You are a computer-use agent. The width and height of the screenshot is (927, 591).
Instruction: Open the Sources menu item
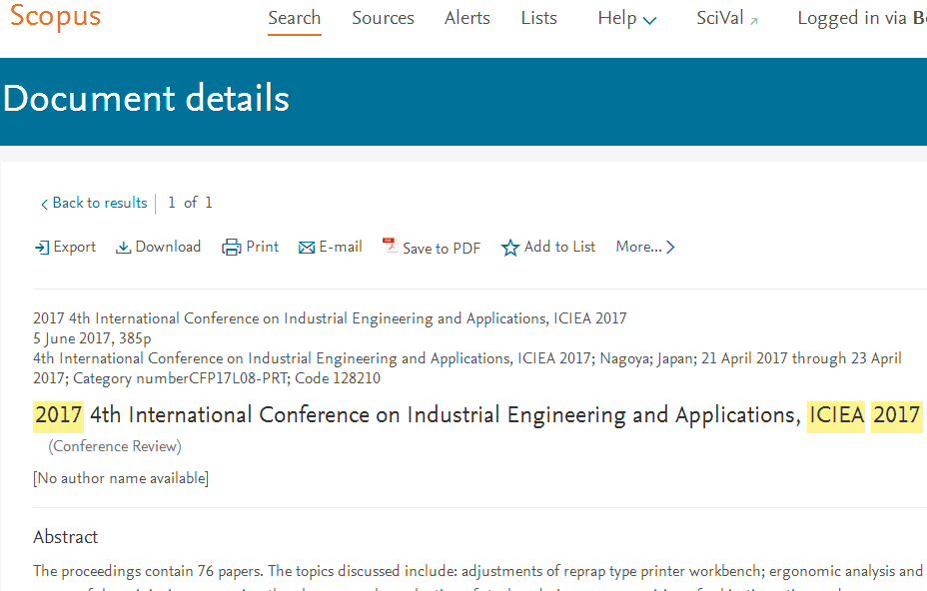click(383, 19)
